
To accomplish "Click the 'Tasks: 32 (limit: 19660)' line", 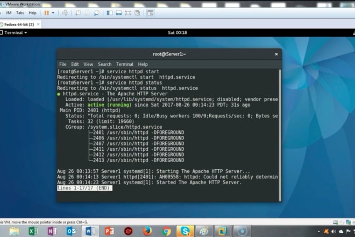I will click(101, 122).
